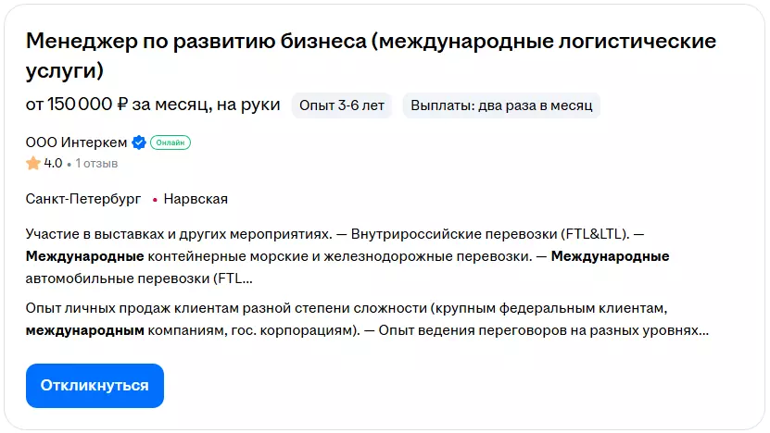Click the Опыт ведения переговоров truncated text
The height and width of the screenshot is (433, 770).
point(537,329)
